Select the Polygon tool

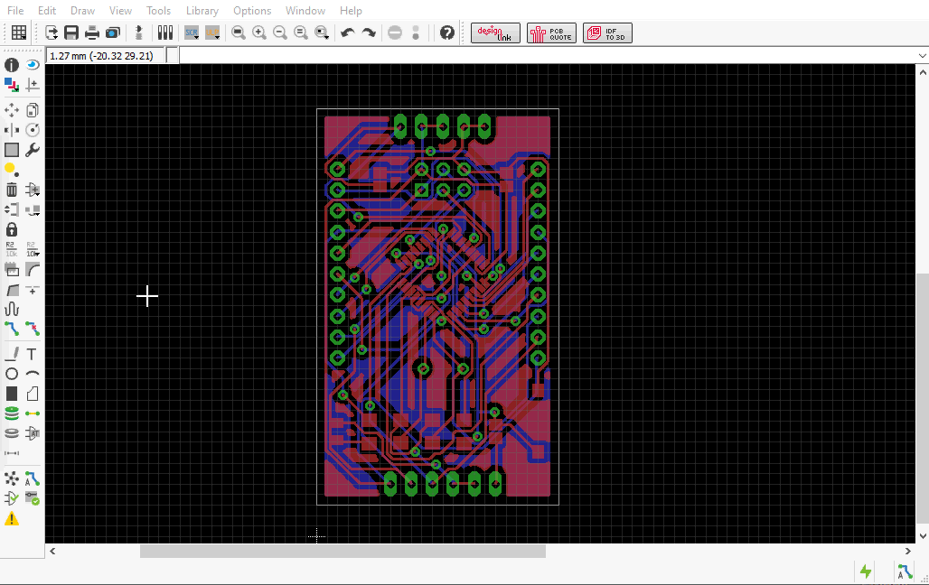(x=33, y=393)
